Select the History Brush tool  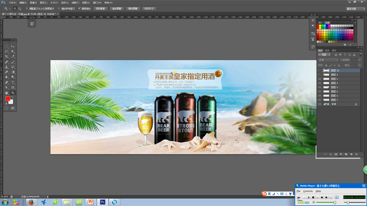(x=13, y=67)
